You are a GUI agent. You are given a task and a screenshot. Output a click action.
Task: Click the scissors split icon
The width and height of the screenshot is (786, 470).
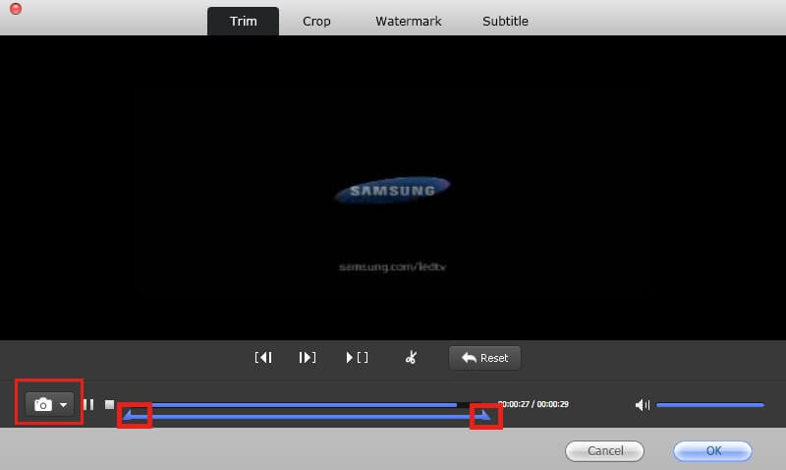click(412, 358)
